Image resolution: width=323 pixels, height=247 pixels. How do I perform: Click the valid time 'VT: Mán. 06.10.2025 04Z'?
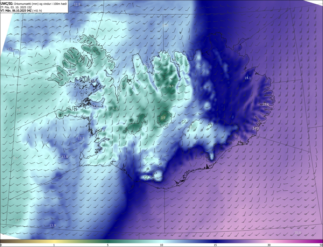click(x=16, y=11)
